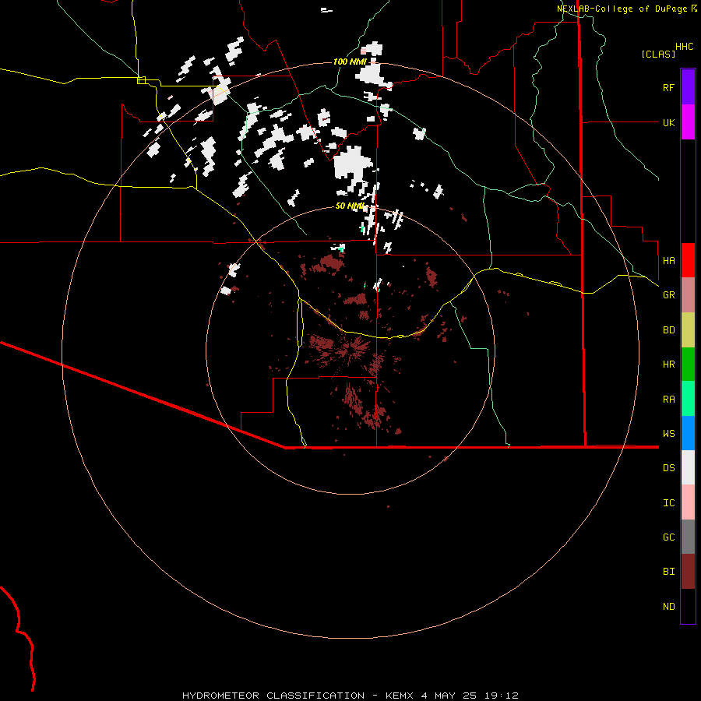701x701 pixels.
Task: Click the ND legend label
Action: [668, 607]
